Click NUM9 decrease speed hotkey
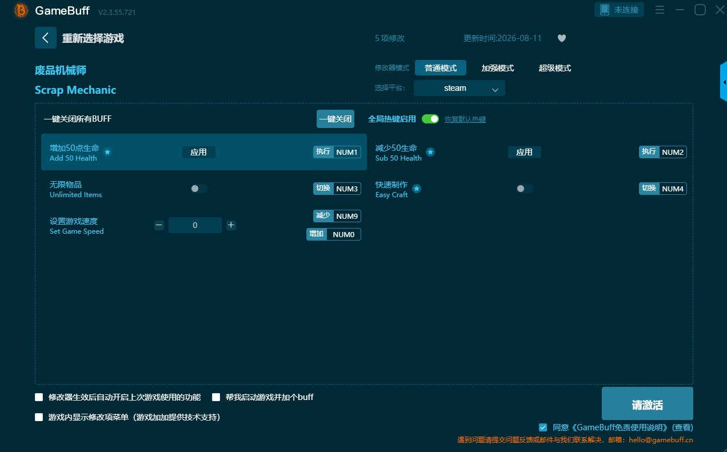 [347, 216]
